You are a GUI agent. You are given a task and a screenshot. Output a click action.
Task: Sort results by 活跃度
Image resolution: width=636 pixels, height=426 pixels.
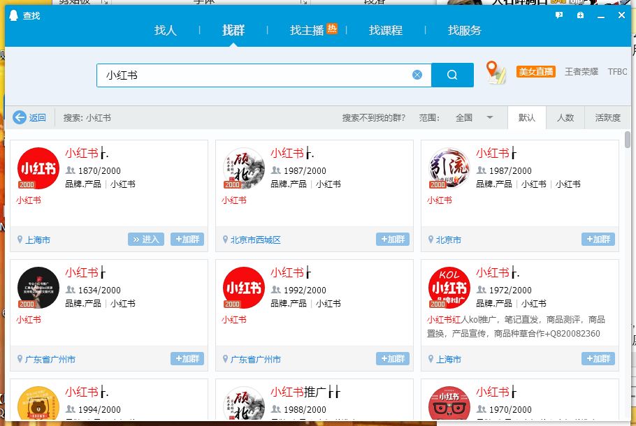(607, 117)
